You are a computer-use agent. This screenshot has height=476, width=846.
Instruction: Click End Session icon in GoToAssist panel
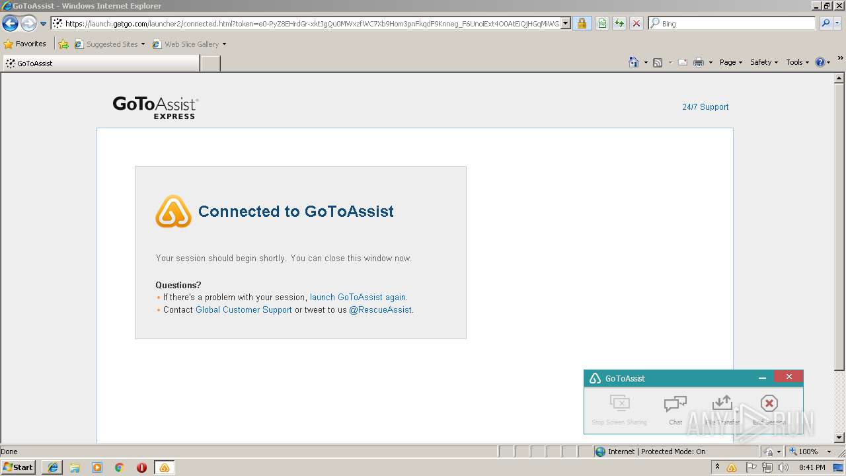coord(769,403)
